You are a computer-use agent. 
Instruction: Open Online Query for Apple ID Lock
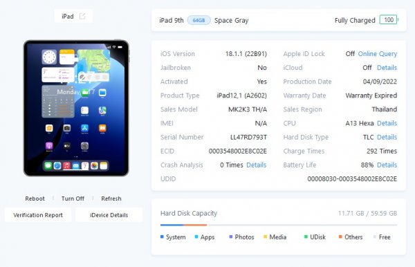pyautogui.click(x=378, y=54)
